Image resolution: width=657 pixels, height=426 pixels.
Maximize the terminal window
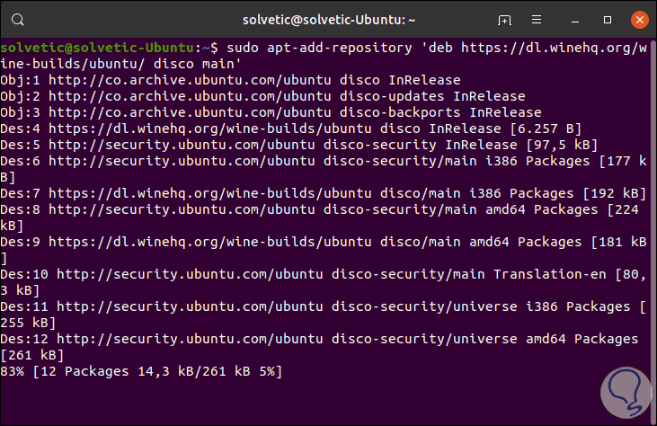pyautogui.click(x=608, y=20)
